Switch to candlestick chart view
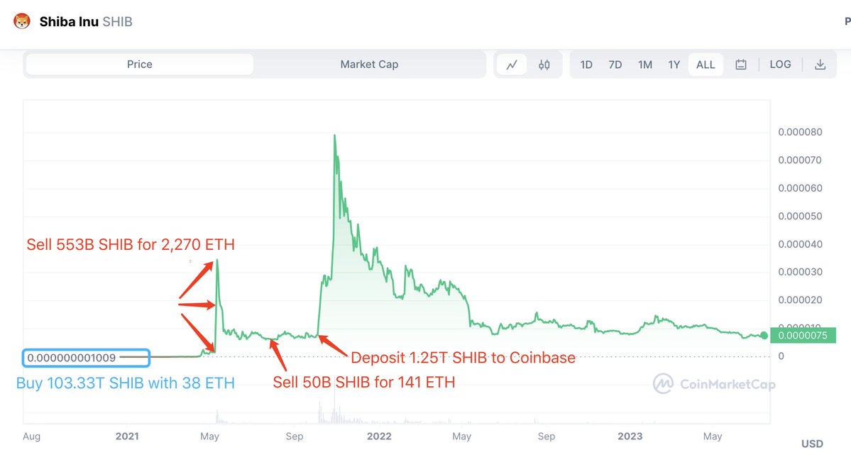 pyautogui.click(x=544, y=65)
